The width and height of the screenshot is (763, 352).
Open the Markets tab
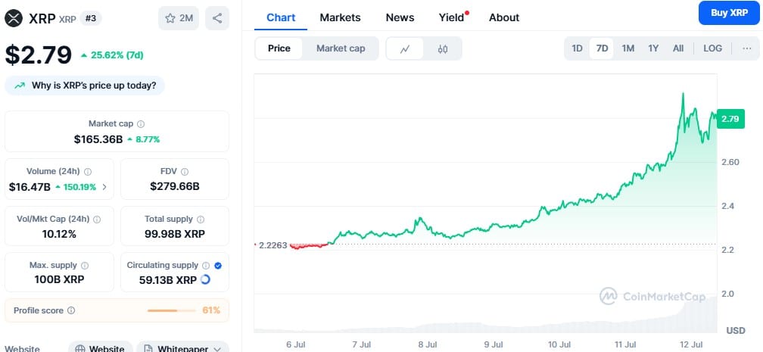(x=340, y=17)
